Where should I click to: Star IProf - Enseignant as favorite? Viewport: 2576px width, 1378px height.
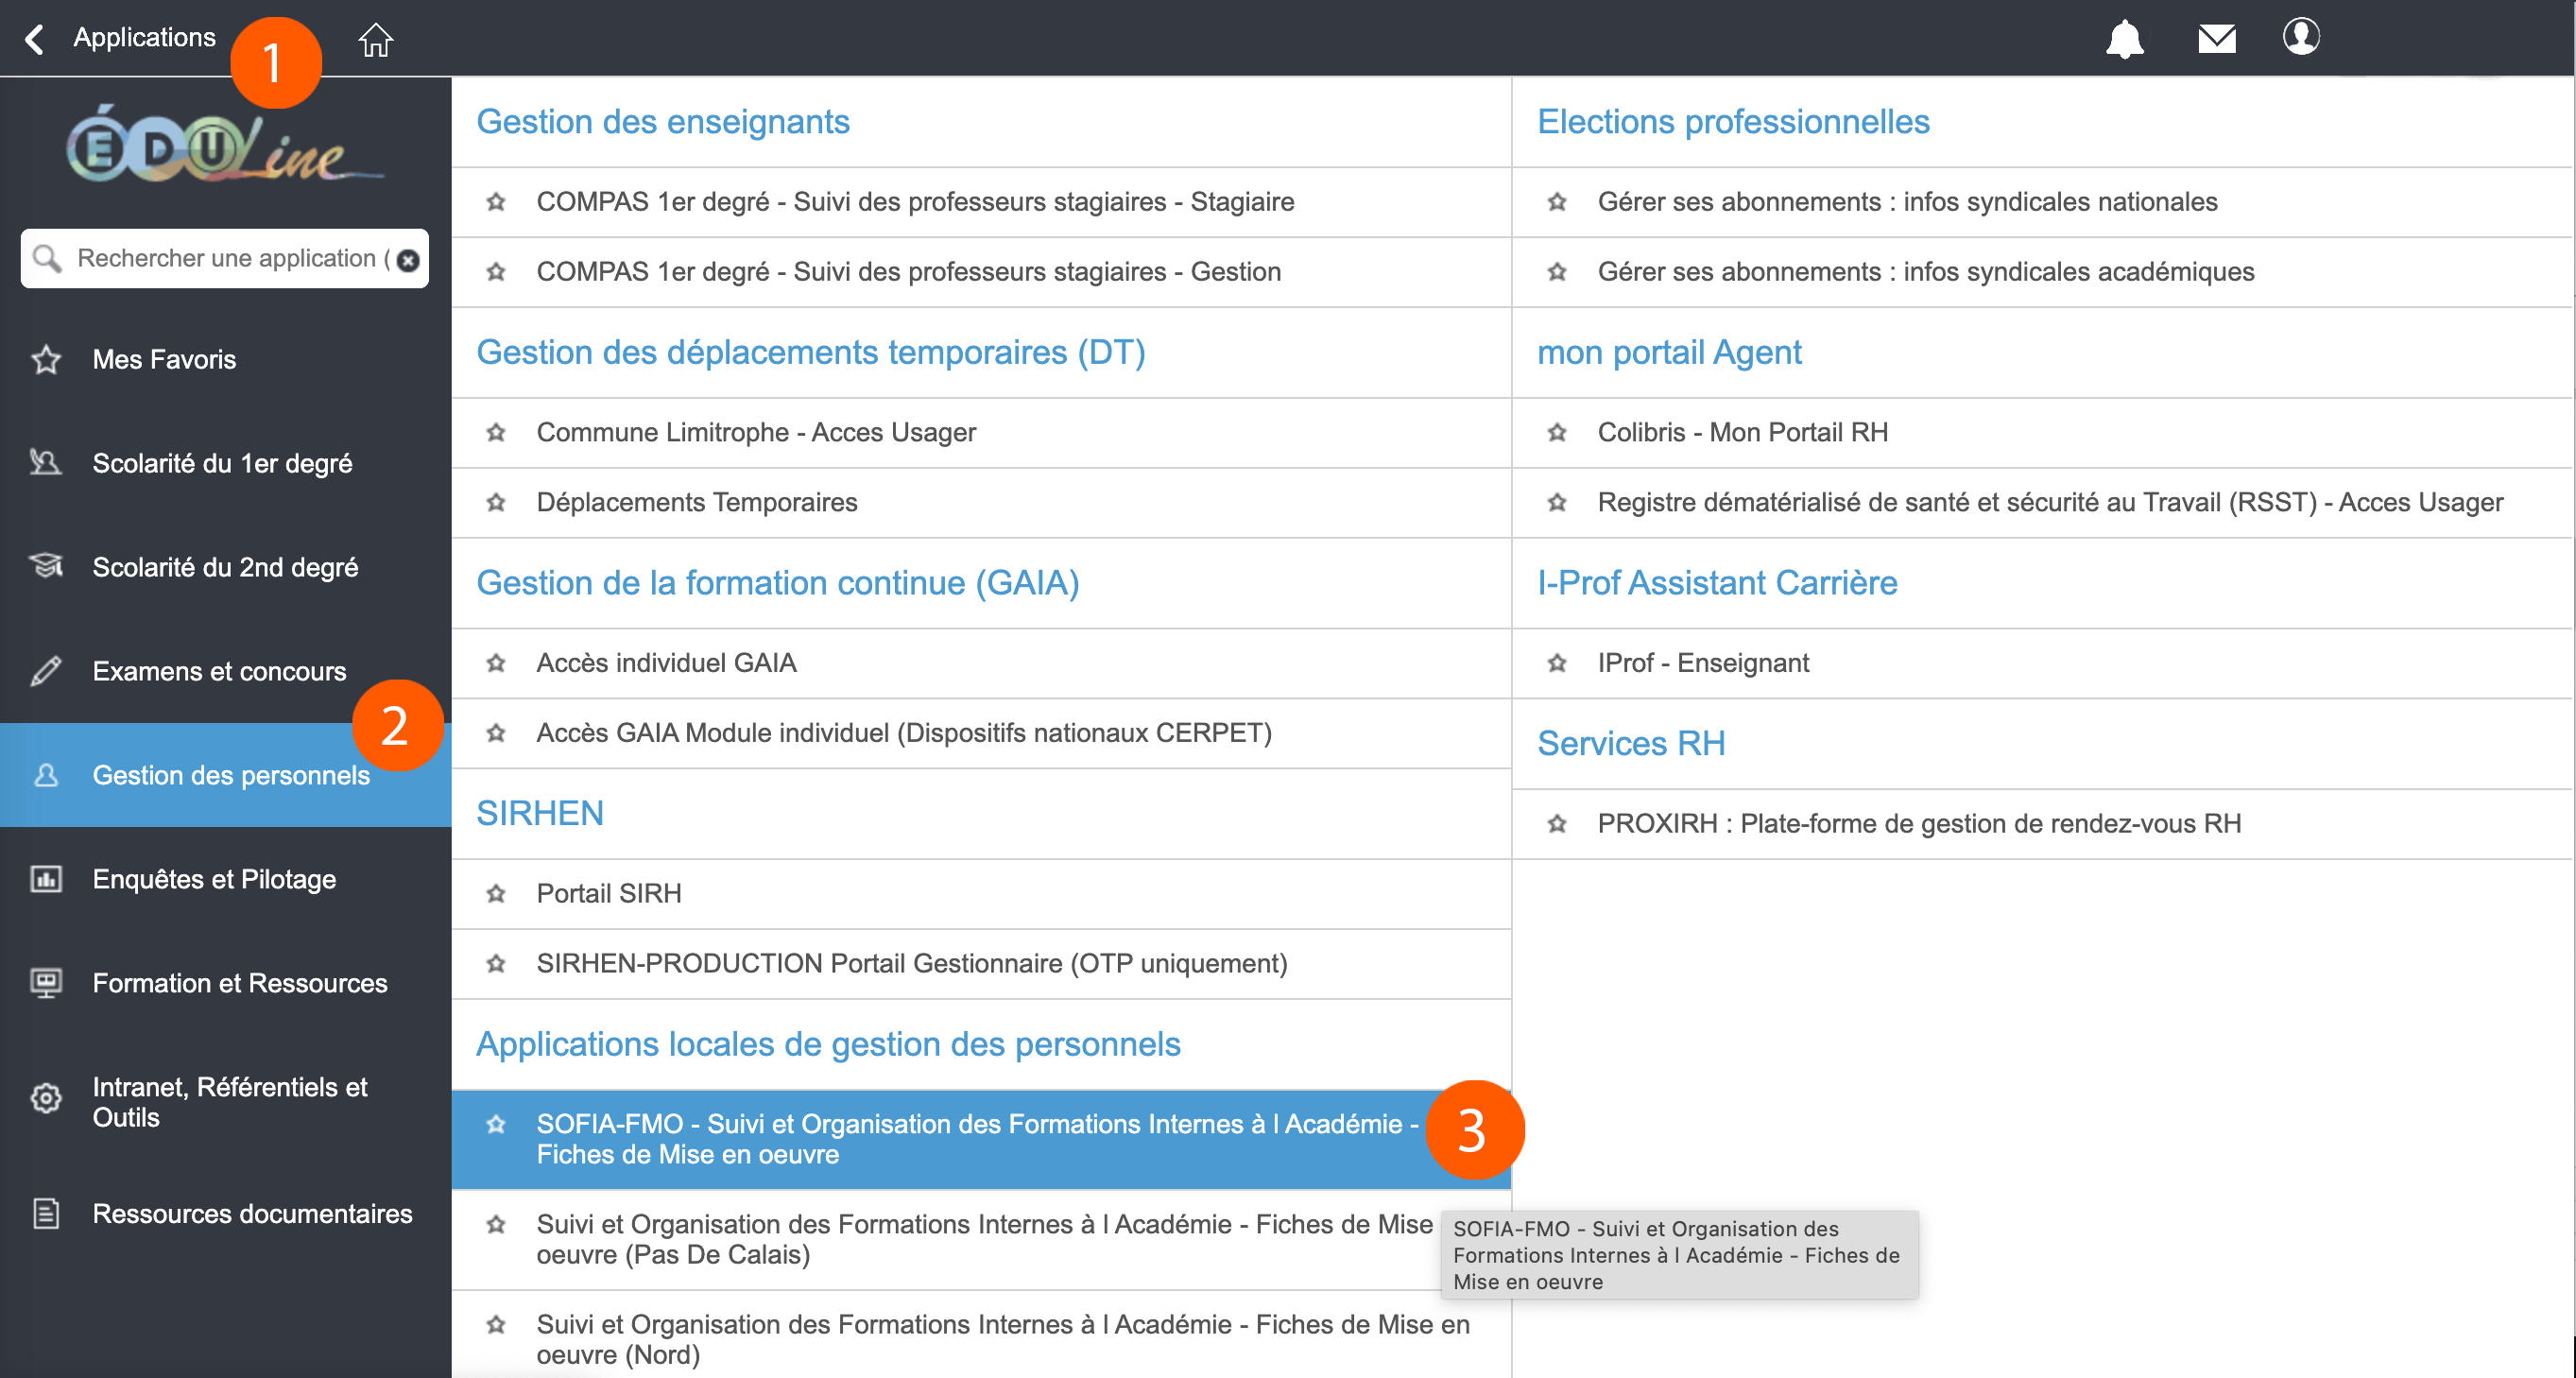tap(1557, 663)
